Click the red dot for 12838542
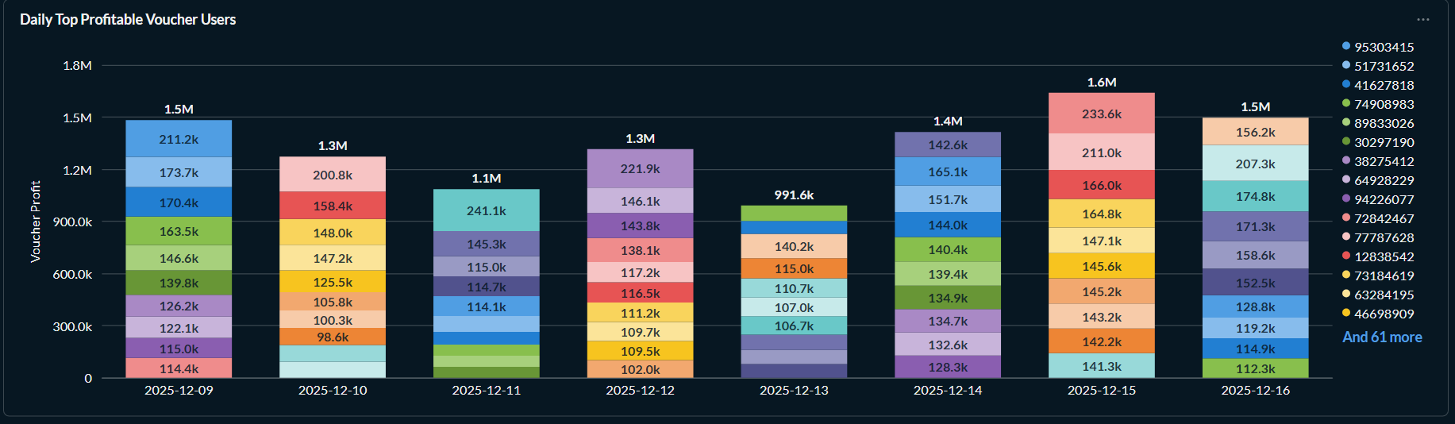 pos(1346,256)
